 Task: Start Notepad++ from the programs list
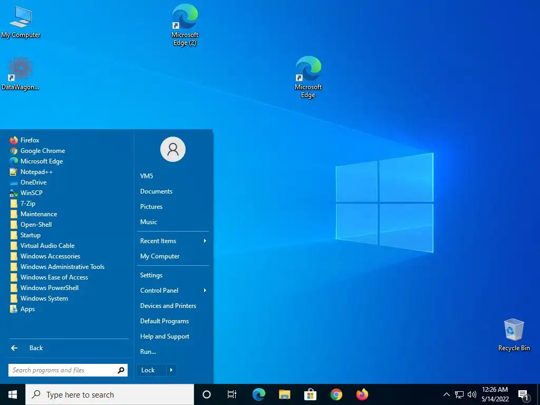click(31, 172)
